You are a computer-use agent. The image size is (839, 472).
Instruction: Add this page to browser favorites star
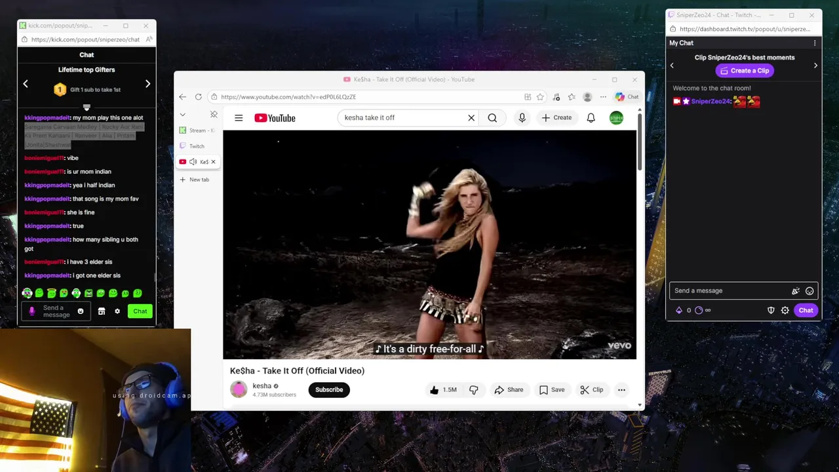pyautogui.click(x=540, y=97)
